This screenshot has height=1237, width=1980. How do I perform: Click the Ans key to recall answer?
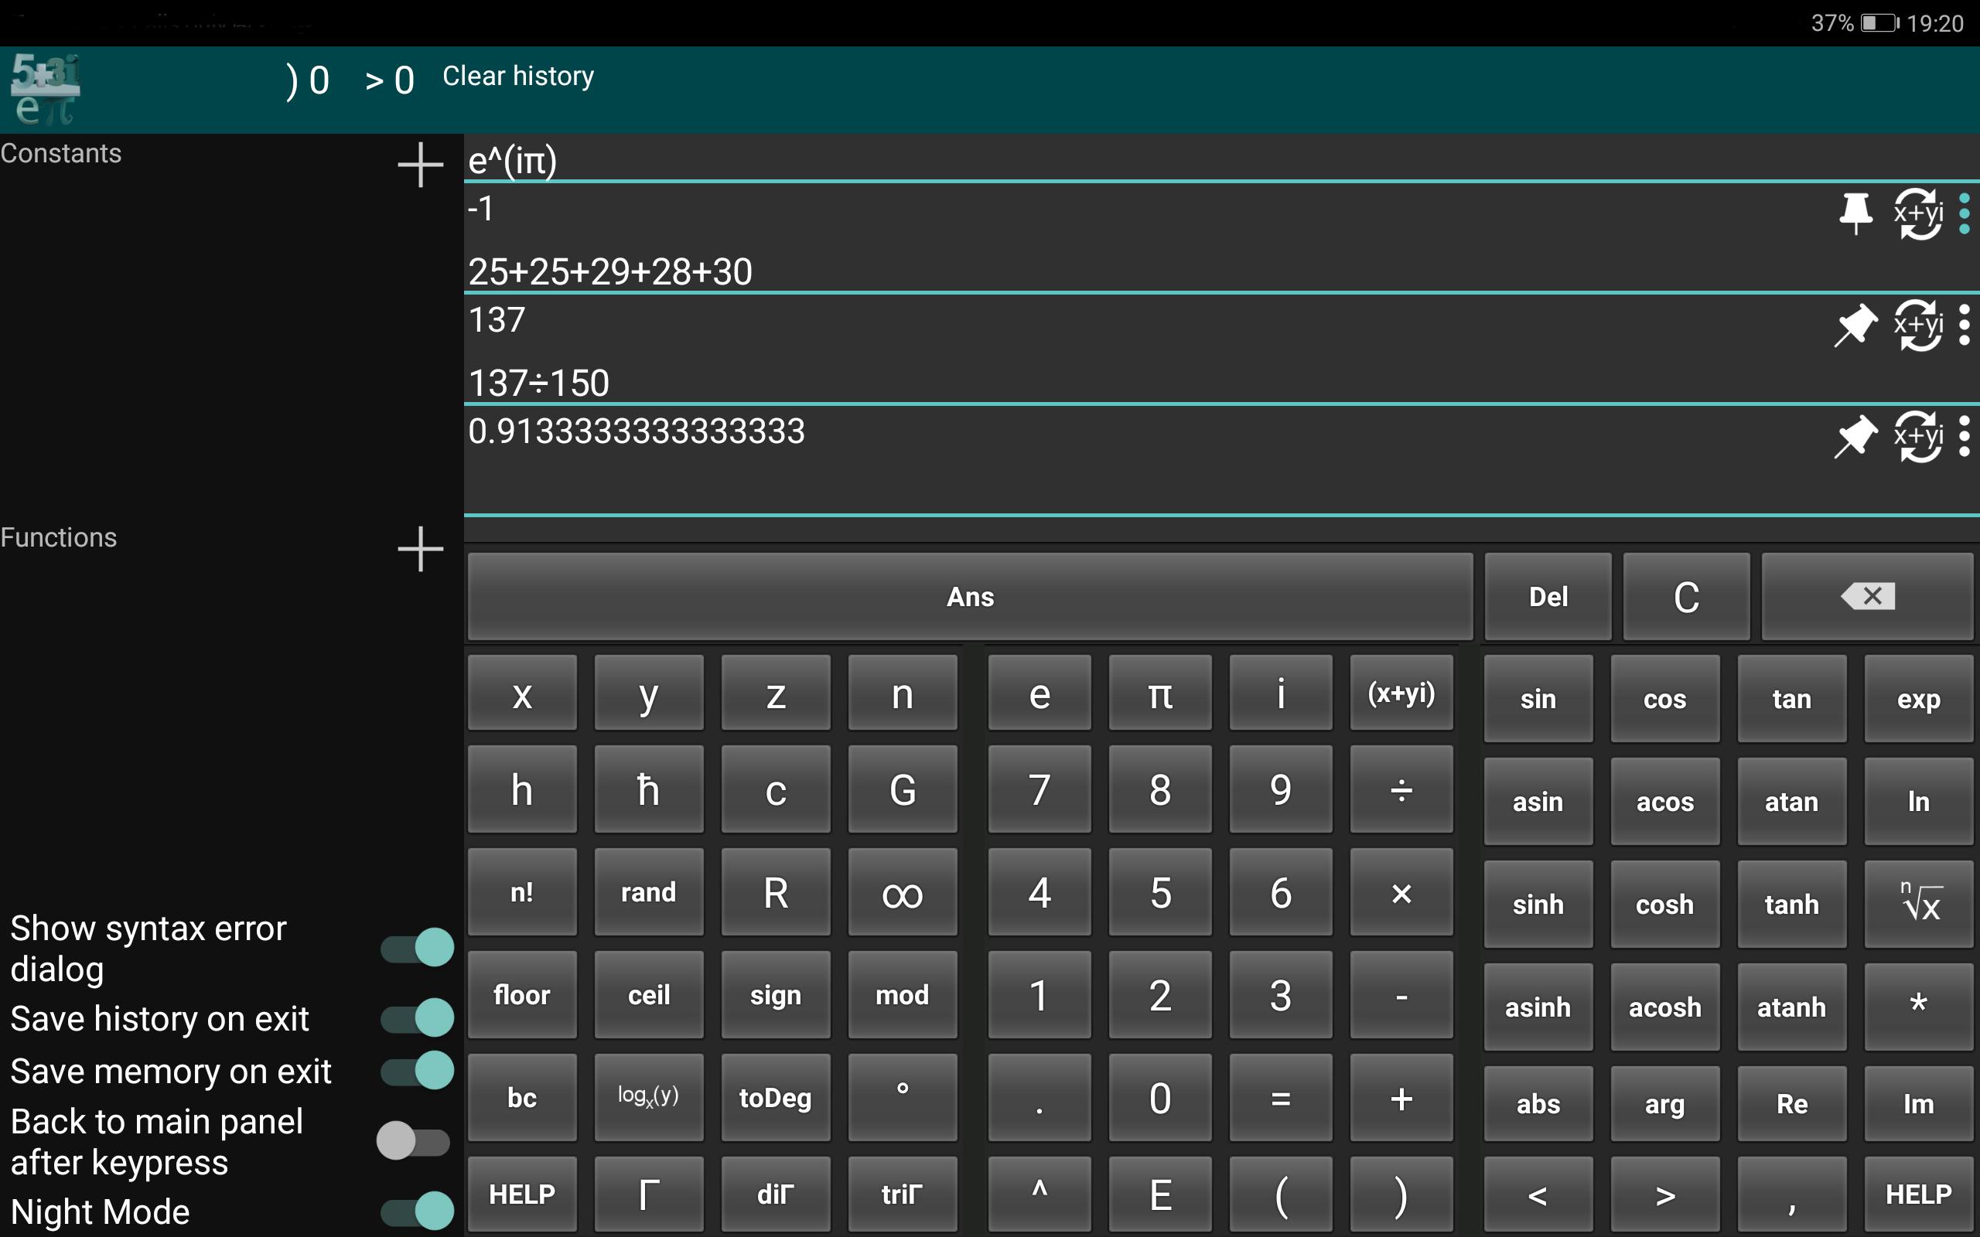(x=972, y=596)
